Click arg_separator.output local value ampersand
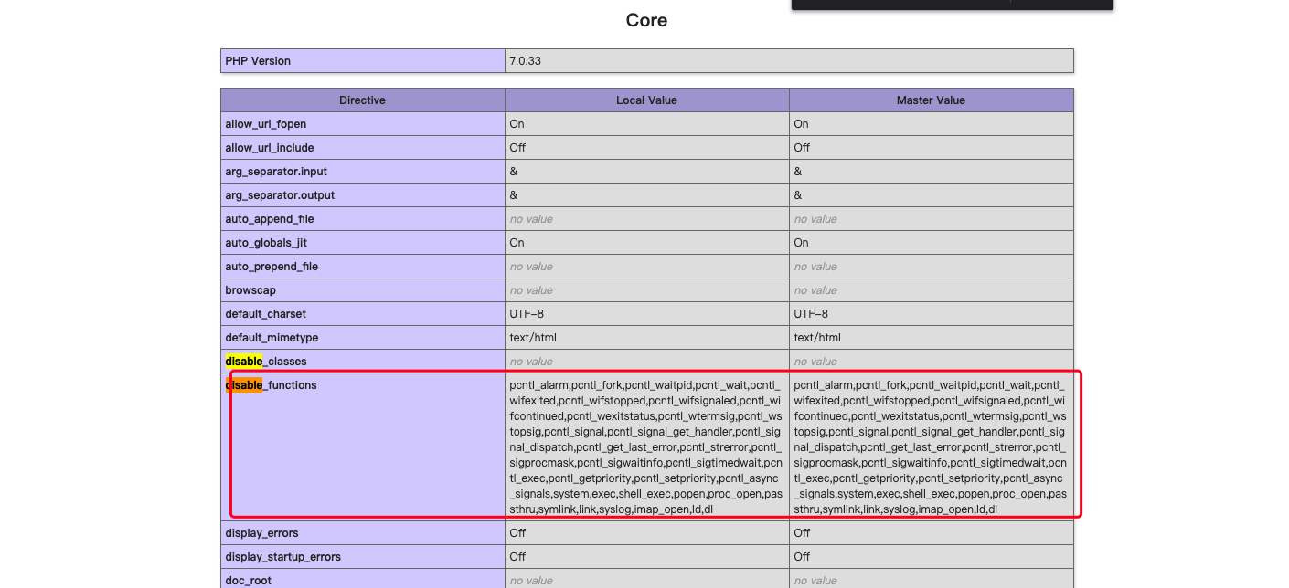The image size is (1289, 588). [x=514, y=195]
